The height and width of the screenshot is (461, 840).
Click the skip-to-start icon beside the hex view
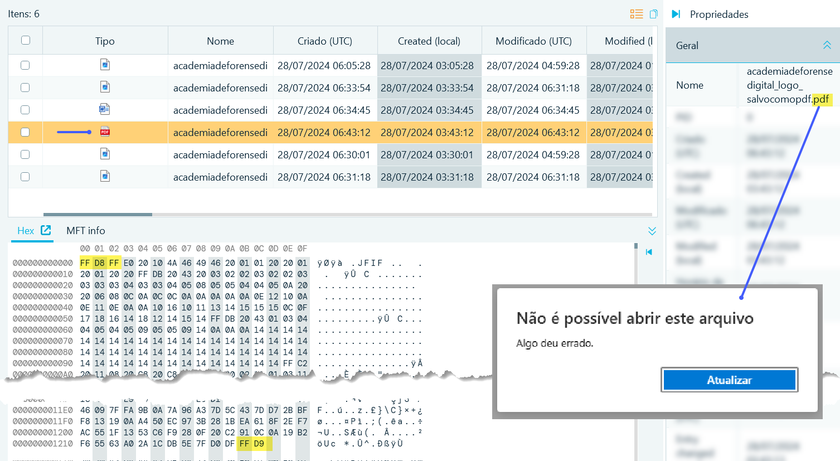(x=649, y=252)
